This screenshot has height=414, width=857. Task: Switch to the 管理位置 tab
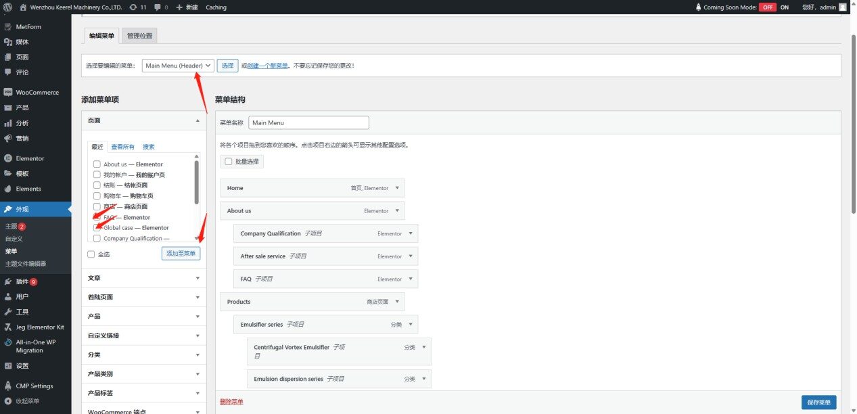pyautogui.click(x=139, y=35)
